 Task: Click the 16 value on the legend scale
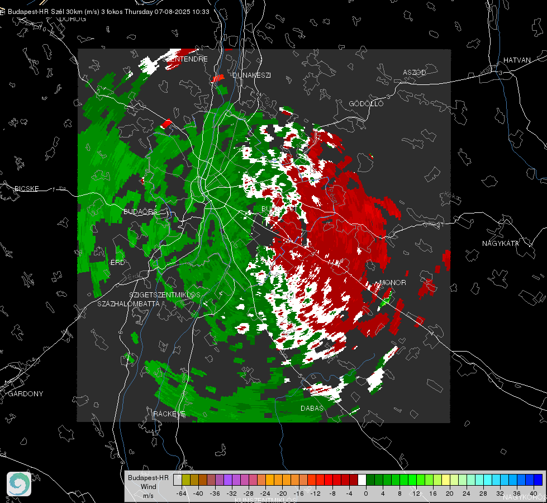[x=433, y=493]
